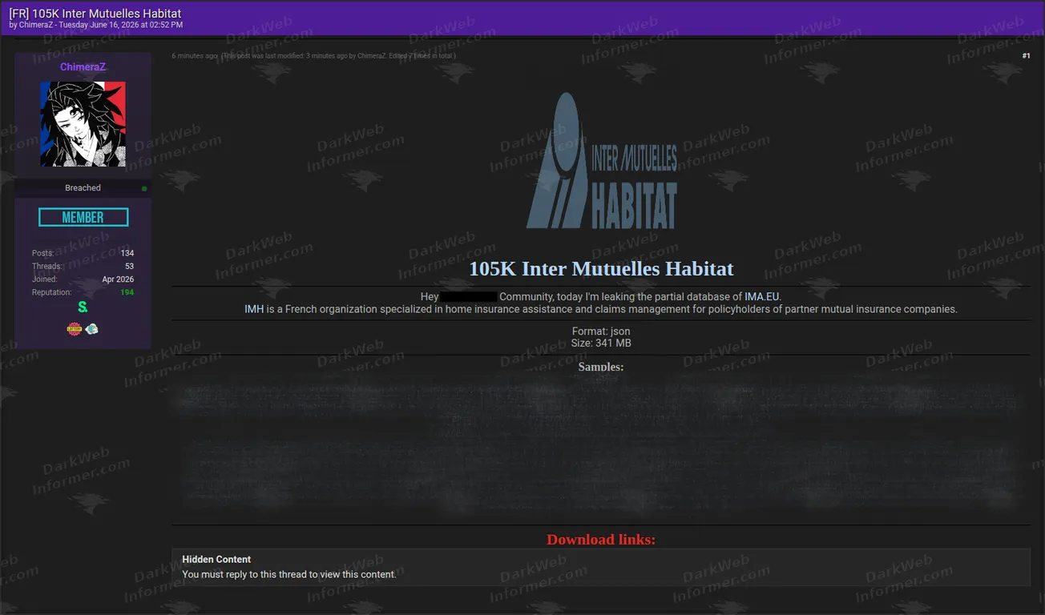Click 'You must reply to this thread' notice
This screenshot has height=615, width=1045.
coord(289,574)
